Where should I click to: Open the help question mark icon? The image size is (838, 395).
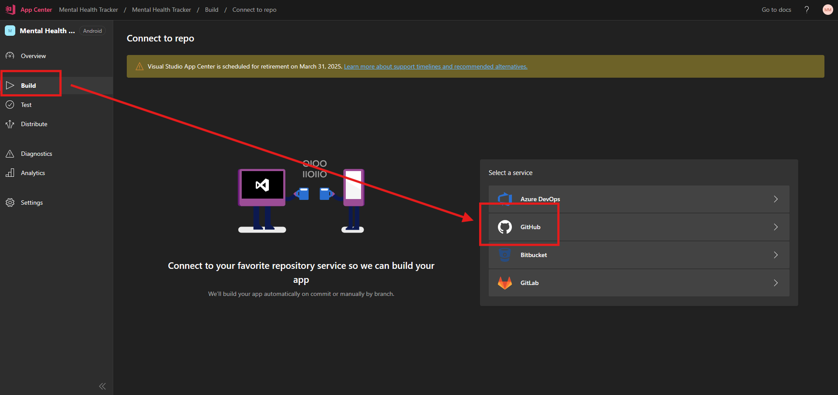807,10
